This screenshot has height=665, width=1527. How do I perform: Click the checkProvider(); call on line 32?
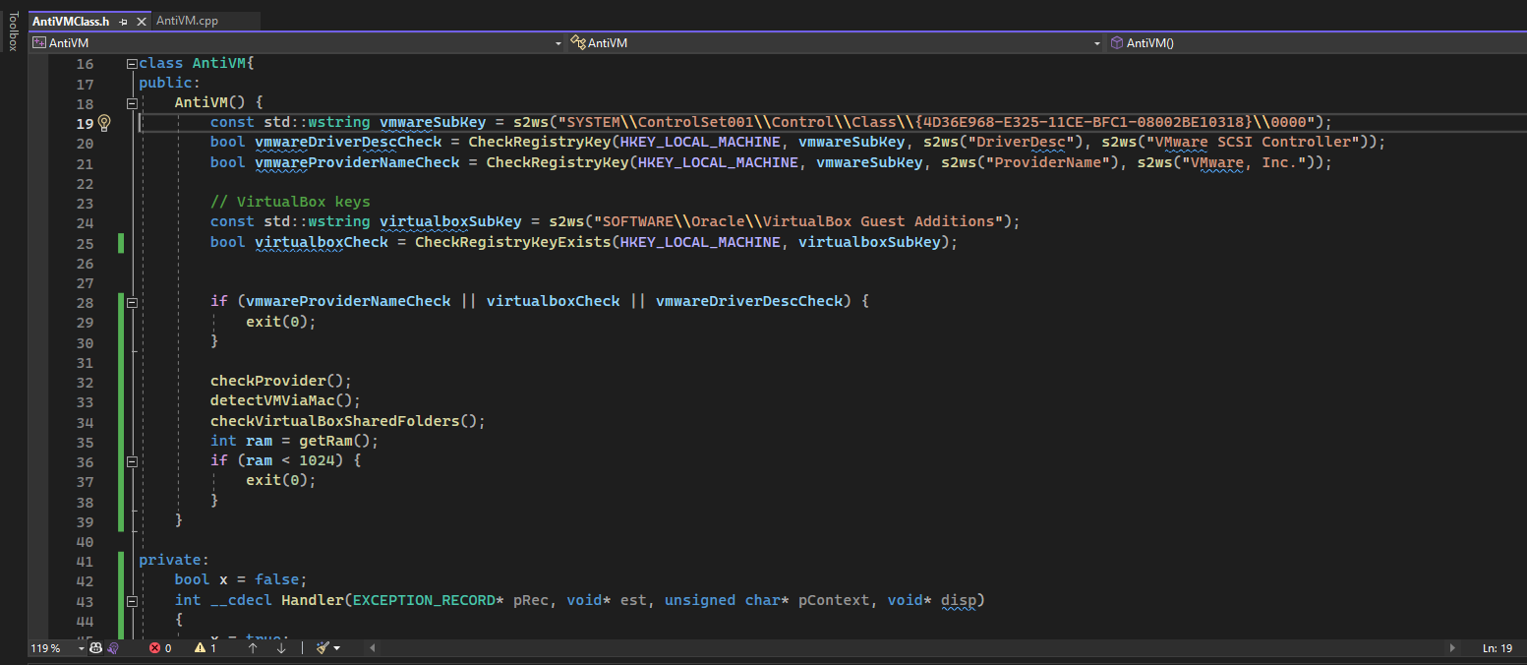click(280, 381)
